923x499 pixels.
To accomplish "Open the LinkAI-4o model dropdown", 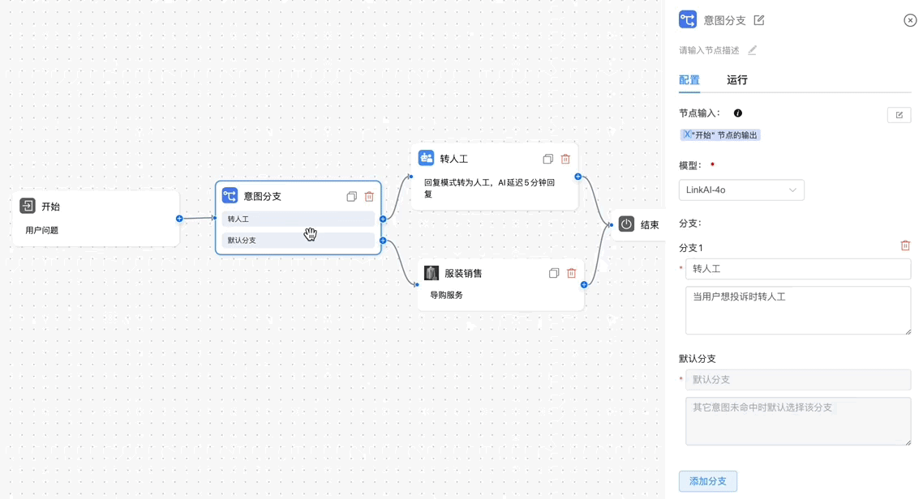I will coord(741,190).
